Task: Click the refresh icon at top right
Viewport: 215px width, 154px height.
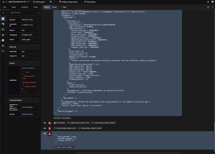Action: (x=208, y=7)
